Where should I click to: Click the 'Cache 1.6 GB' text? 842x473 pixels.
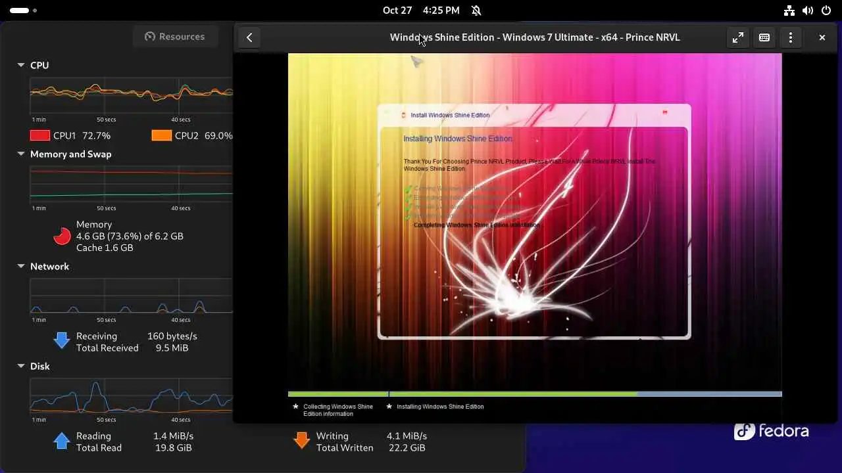(105, 248)
